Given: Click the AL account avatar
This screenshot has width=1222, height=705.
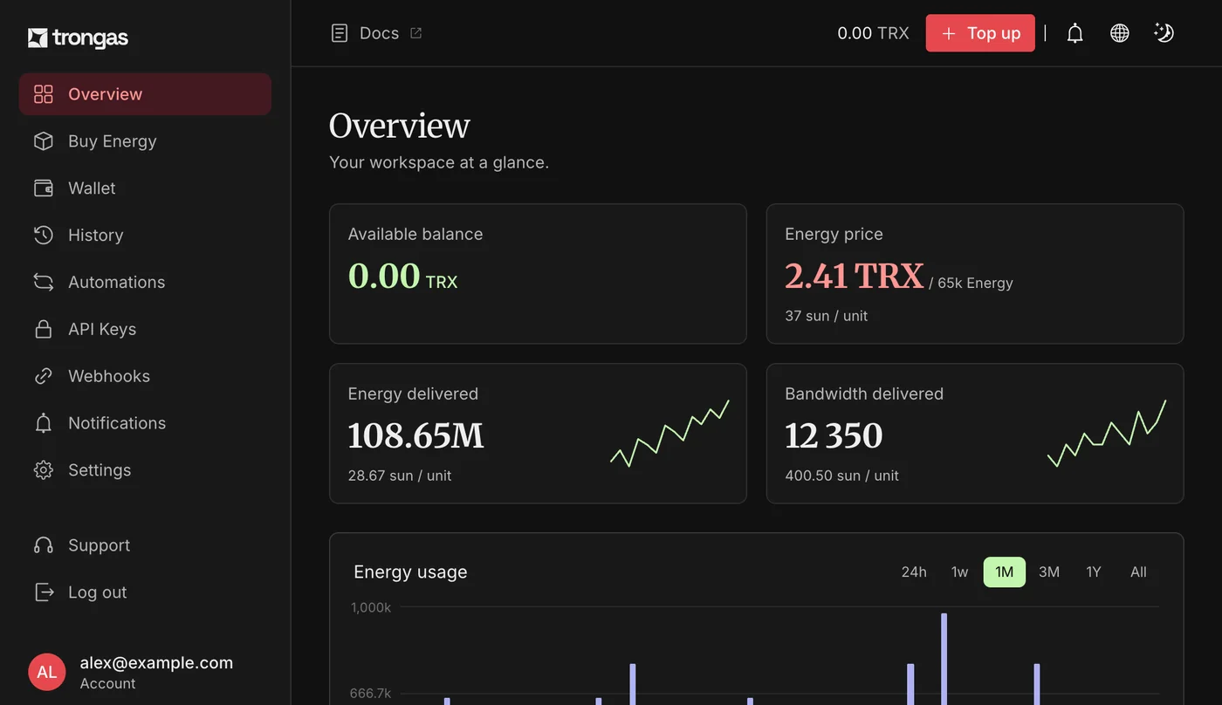Looking at the screenshot, I should [x=47, y=672].
